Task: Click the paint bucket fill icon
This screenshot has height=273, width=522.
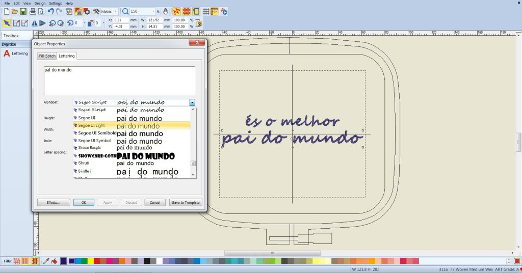Action: (54, 261)
